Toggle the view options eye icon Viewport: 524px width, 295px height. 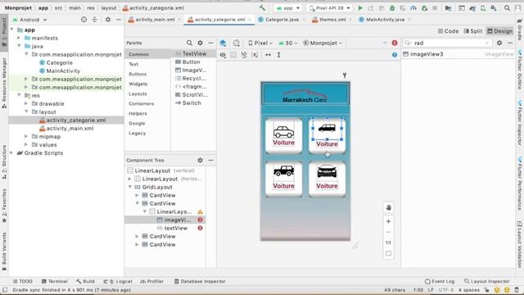[x=223, y=55]
